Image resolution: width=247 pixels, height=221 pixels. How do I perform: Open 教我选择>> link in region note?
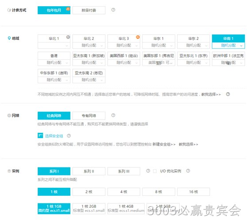tap(211, 94)
